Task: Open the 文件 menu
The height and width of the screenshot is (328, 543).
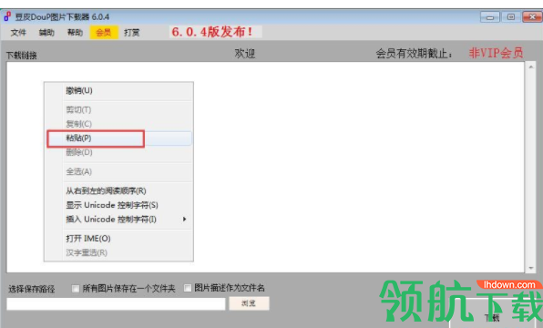Action: pos(18,33)
